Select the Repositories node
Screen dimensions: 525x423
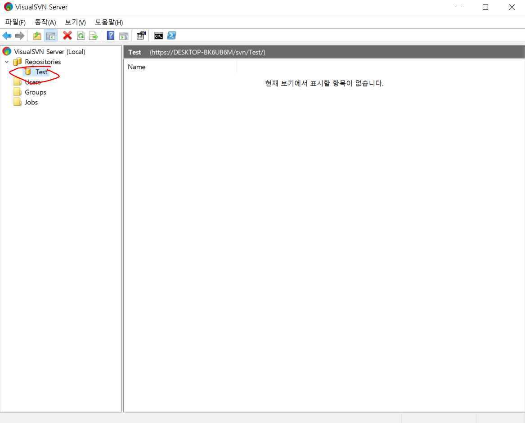(43, 62)
